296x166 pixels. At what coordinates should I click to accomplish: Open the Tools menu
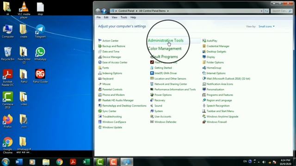124,18
